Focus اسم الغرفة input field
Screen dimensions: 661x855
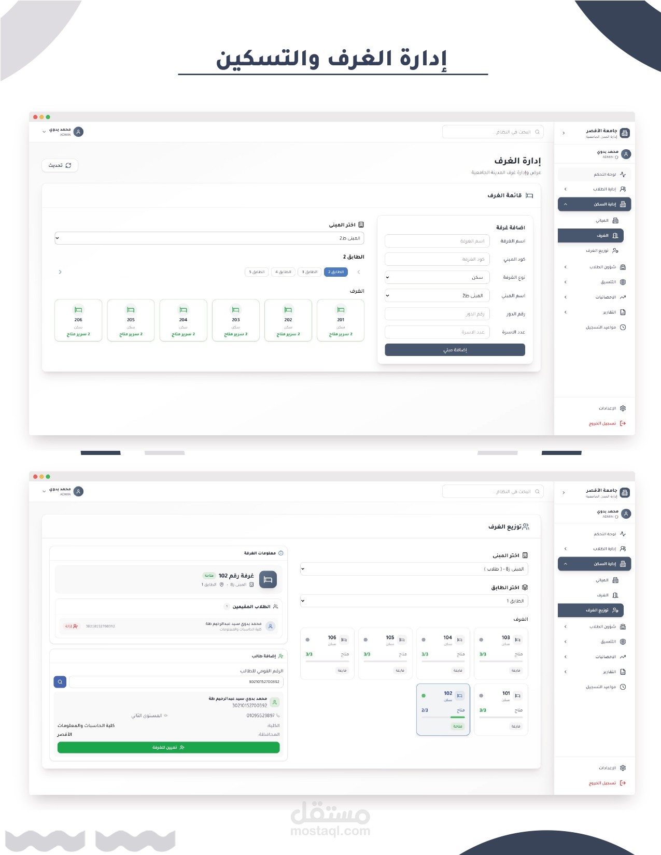pos(437,241)
